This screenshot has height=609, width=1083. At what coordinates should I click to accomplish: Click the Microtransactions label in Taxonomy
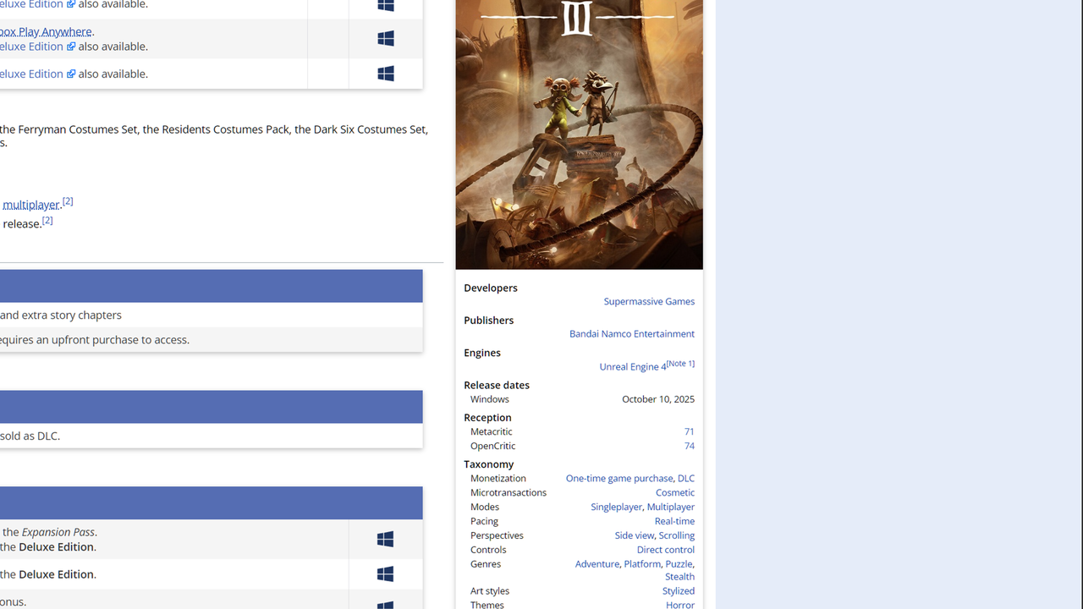[509, 493]
